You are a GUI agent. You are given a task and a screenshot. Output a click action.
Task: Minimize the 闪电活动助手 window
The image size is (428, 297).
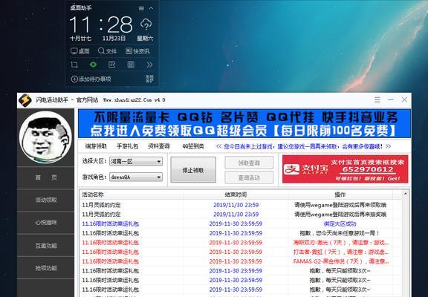(x=391, y=99)
